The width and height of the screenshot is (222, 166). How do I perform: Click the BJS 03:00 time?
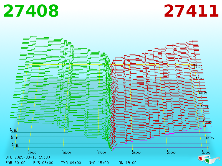pos(43,163)
